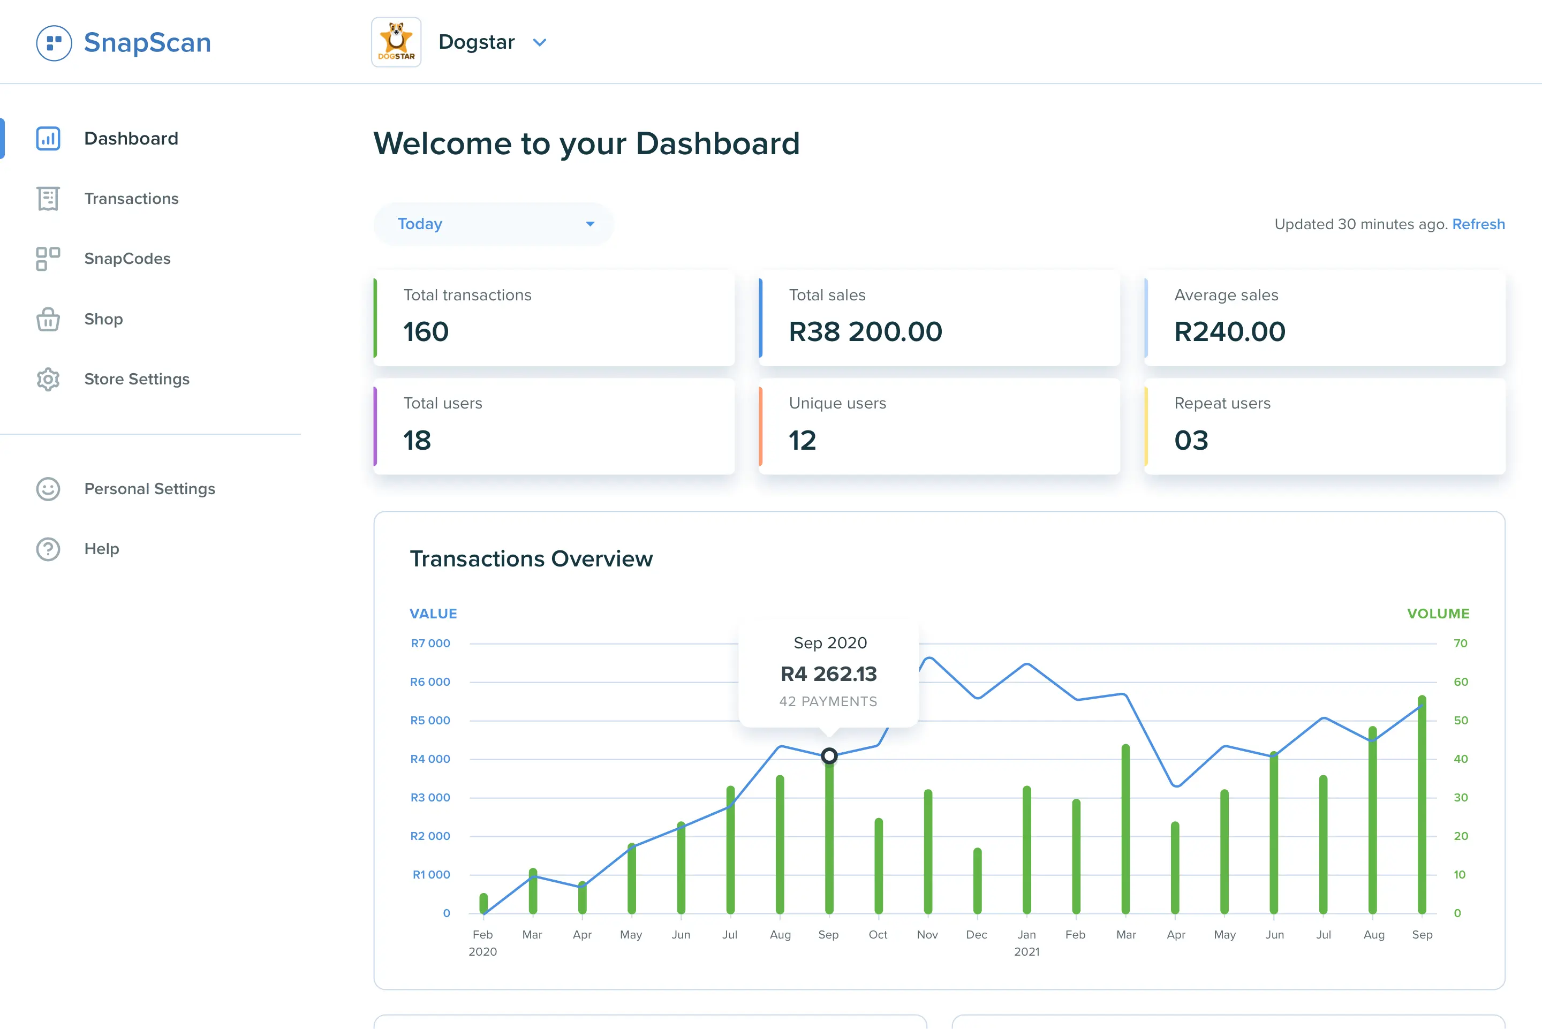Click the Store Settings gear icon
This screenshot has height=1029, width=1542.
(x=47, y=379)
